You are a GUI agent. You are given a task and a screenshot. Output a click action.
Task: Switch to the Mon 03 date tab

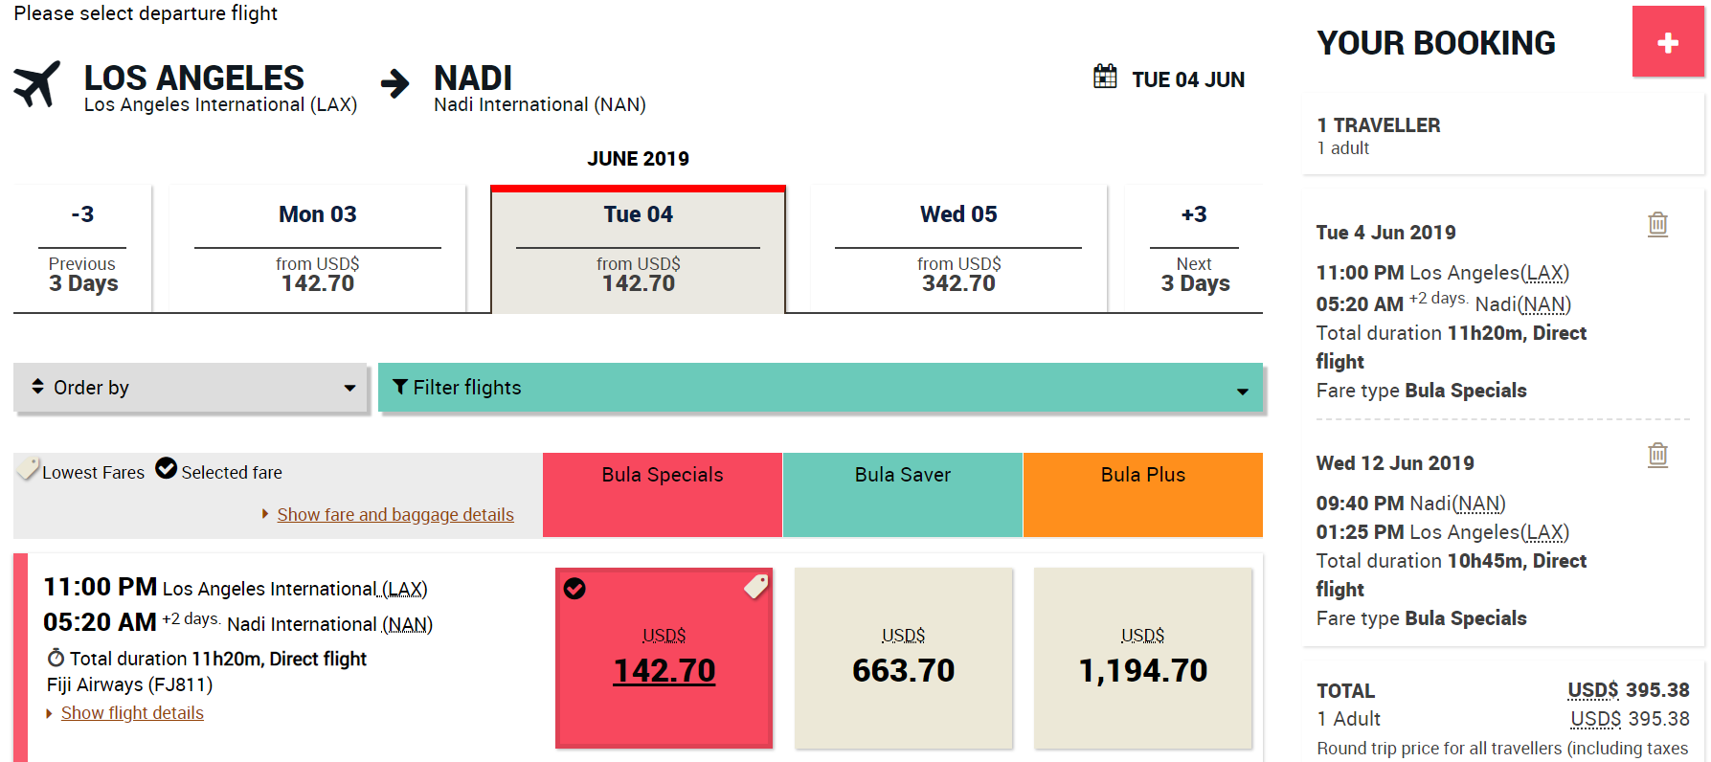coord(317,249)
